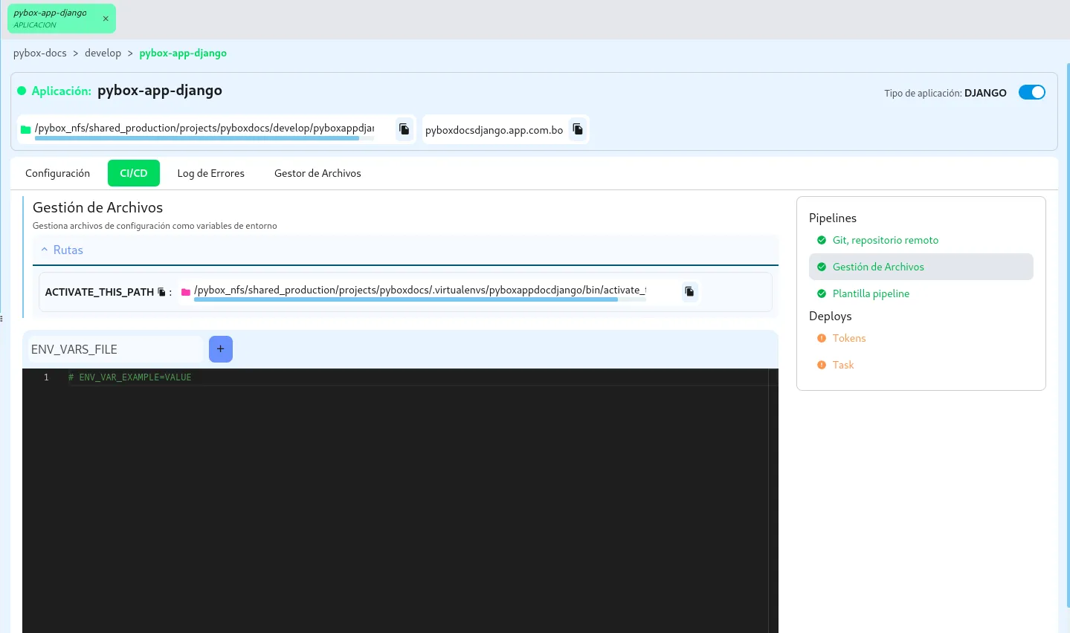Open the Git, repositorio remoto pipeline step
1070x633 pixels.
tap(921, 240)
